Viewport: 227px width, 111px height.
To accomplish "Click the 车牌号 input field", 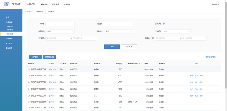I will [x=60, y=24].
